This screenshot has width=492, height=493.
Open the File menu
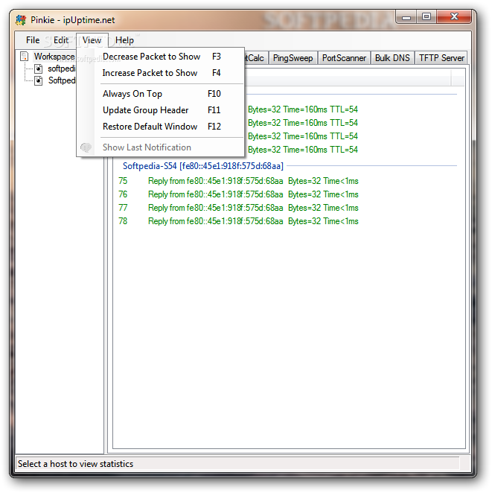[33, 40]
